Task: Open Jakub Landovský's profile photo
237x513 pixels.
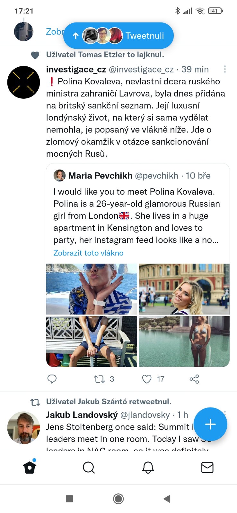Action: click(24, 428)
